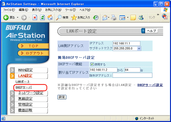171x122 pixels.
Task: Expand the WAN設定 sidebar section
Action: [x=25, y=70]
